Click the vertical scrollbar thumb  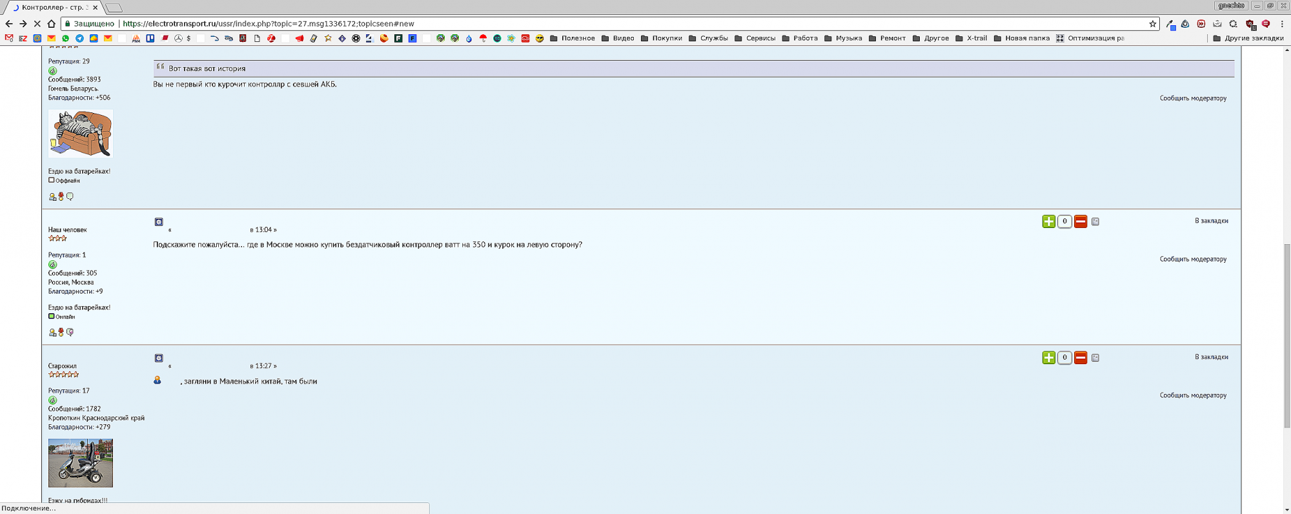[1286, 336]
